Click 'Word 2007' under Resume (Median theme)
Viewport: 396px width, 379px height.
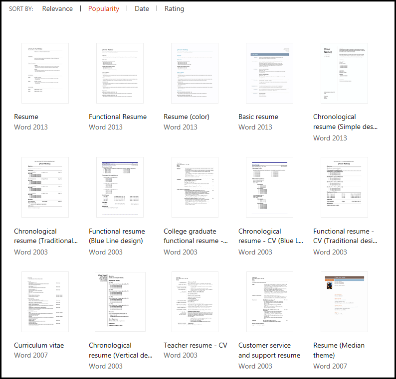330,366
